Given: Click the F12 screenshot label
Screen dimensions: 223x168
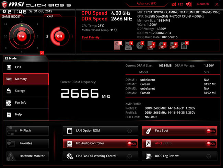Looking at the screenshot, I should [x=180, y=4].
